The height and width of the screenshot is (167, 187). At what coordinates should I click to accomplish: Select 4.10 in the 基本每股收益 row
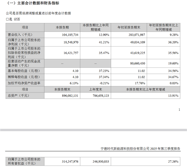(75, 71)
